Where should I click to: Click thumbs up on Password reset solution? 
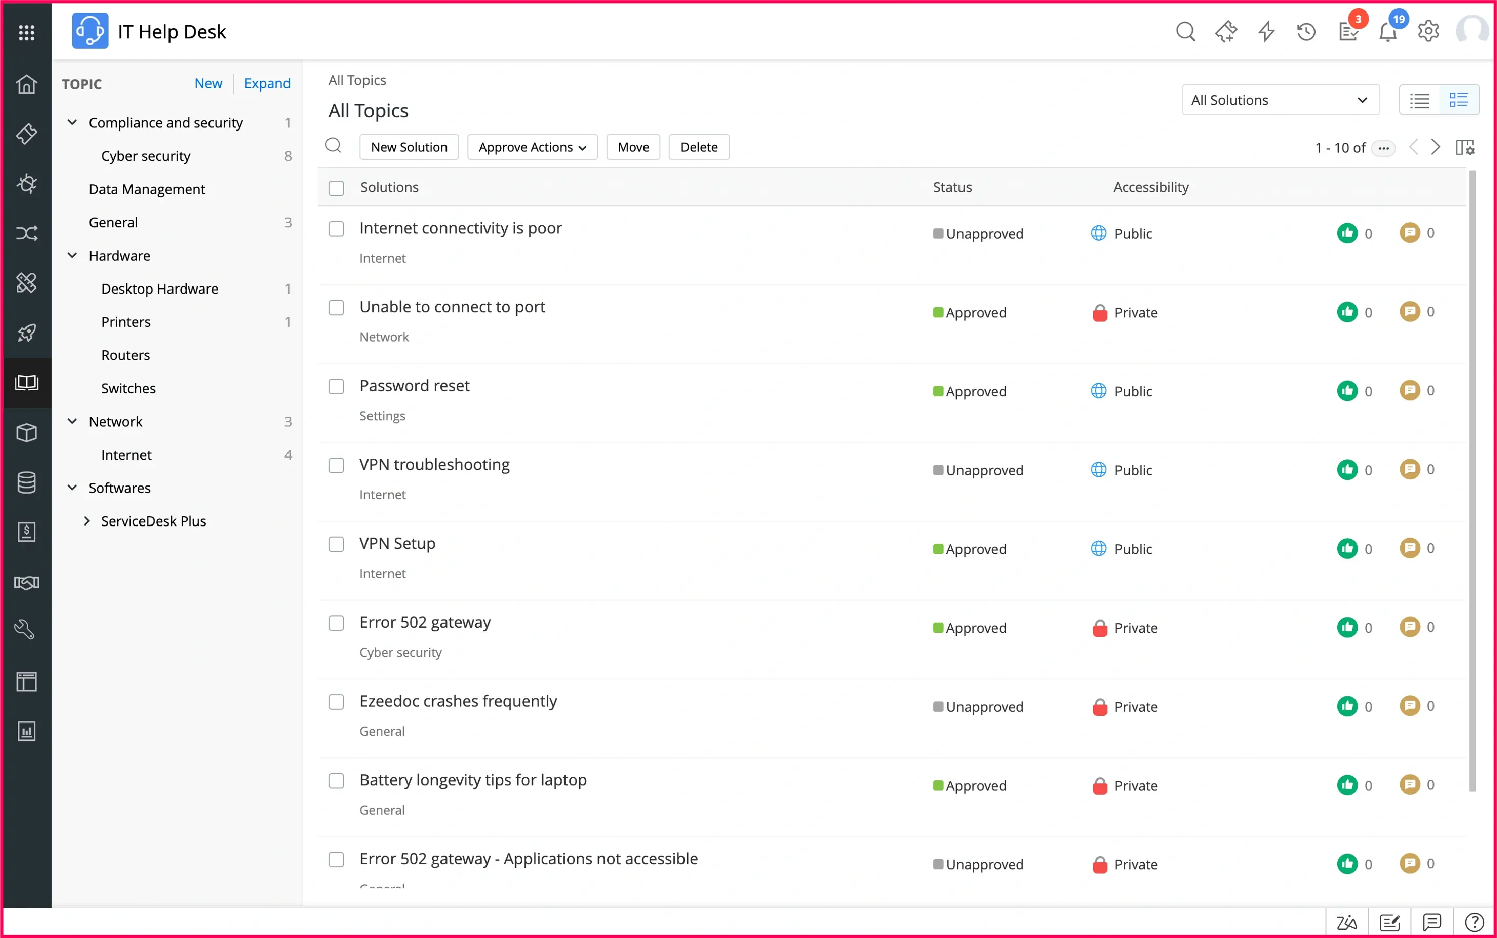click(x=1347, y=391)
